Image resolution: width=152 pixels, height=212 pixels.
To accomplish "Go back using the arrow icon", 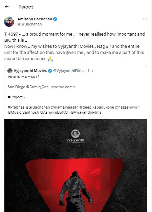I will click(x=7, y=7).
